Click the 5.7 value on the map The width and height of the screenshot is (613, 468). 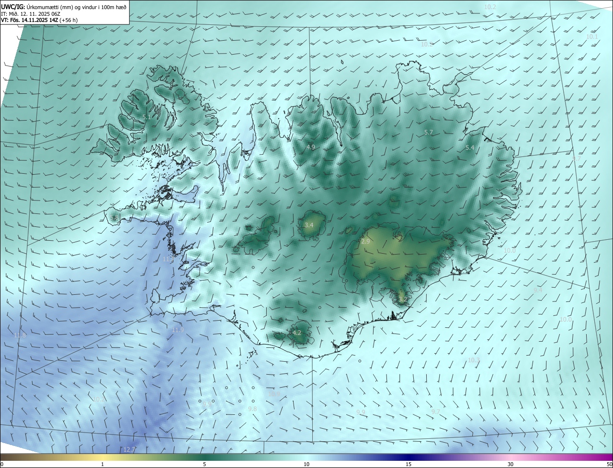pos(429,132)
